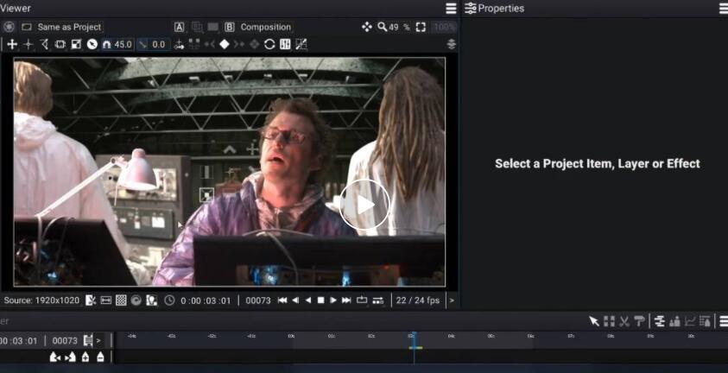
Task: Go to last frame
Action: (x=346, y=300)
